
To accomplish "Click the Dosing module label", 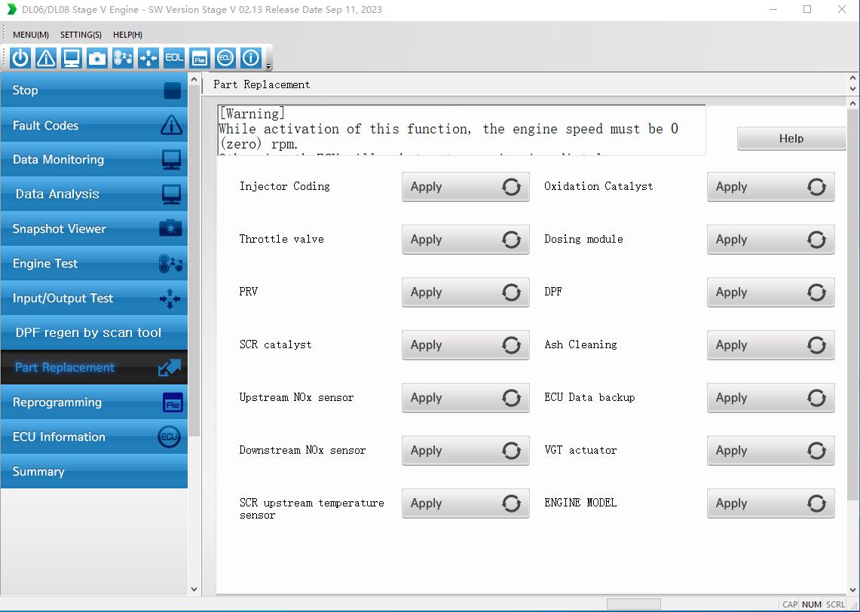I will coord(583,239).
